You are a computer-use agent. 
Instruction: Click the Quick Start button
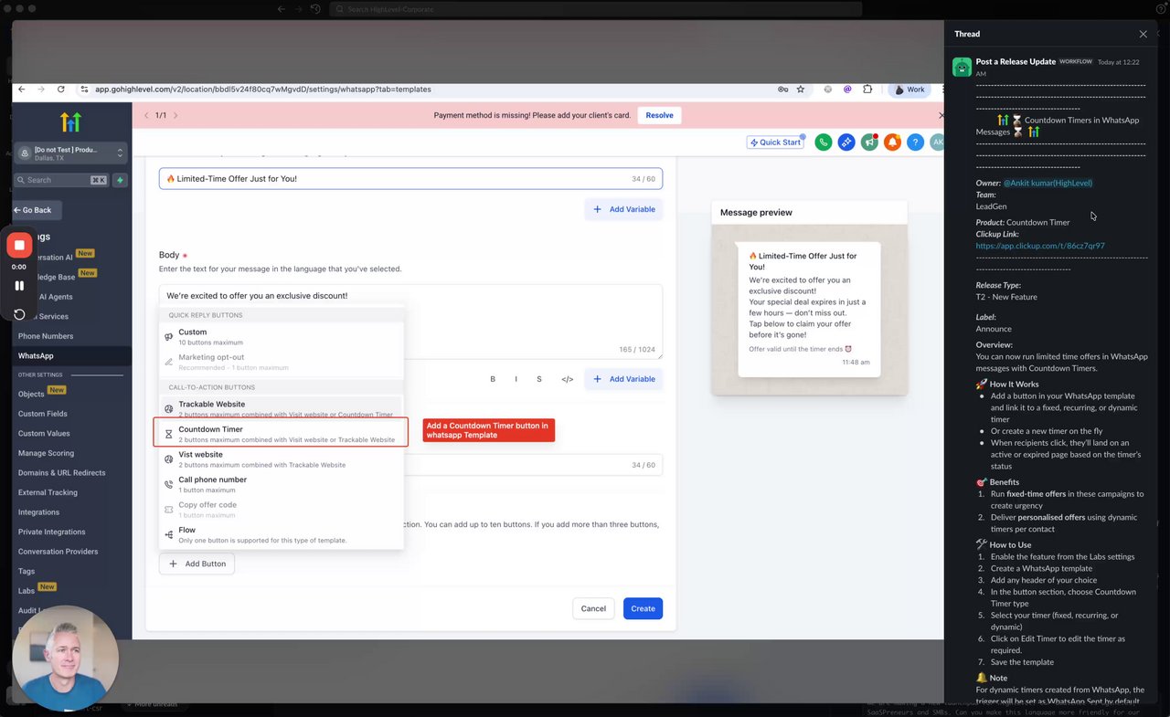pos(775,142)
